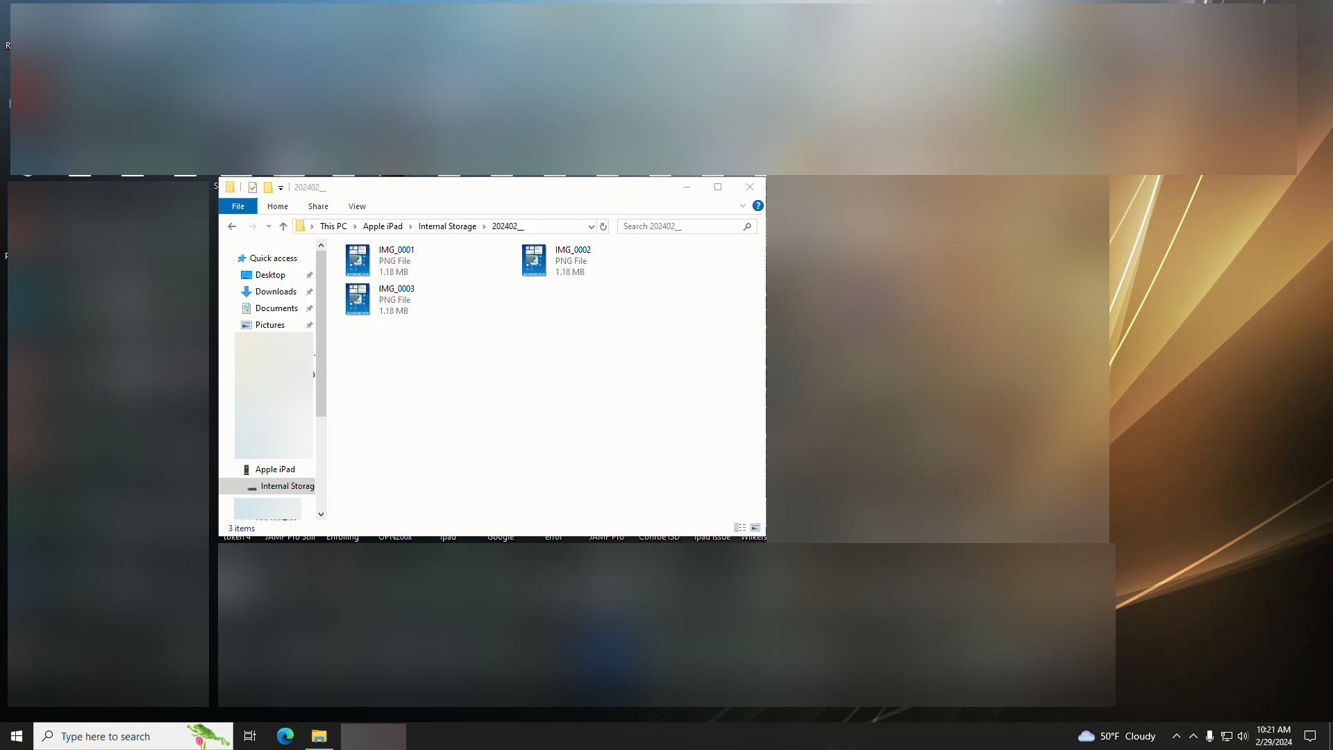
Task: Expand the address bar history dropdown
Action: (591, 226)
